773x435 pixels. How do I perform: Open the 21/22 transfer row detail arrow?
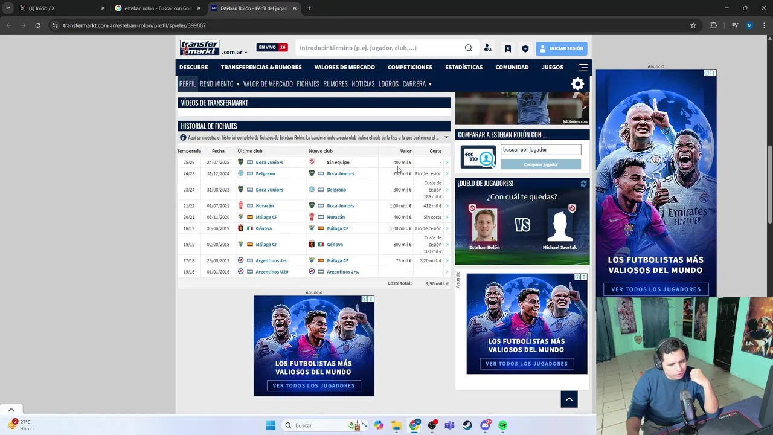coord(447,206)
